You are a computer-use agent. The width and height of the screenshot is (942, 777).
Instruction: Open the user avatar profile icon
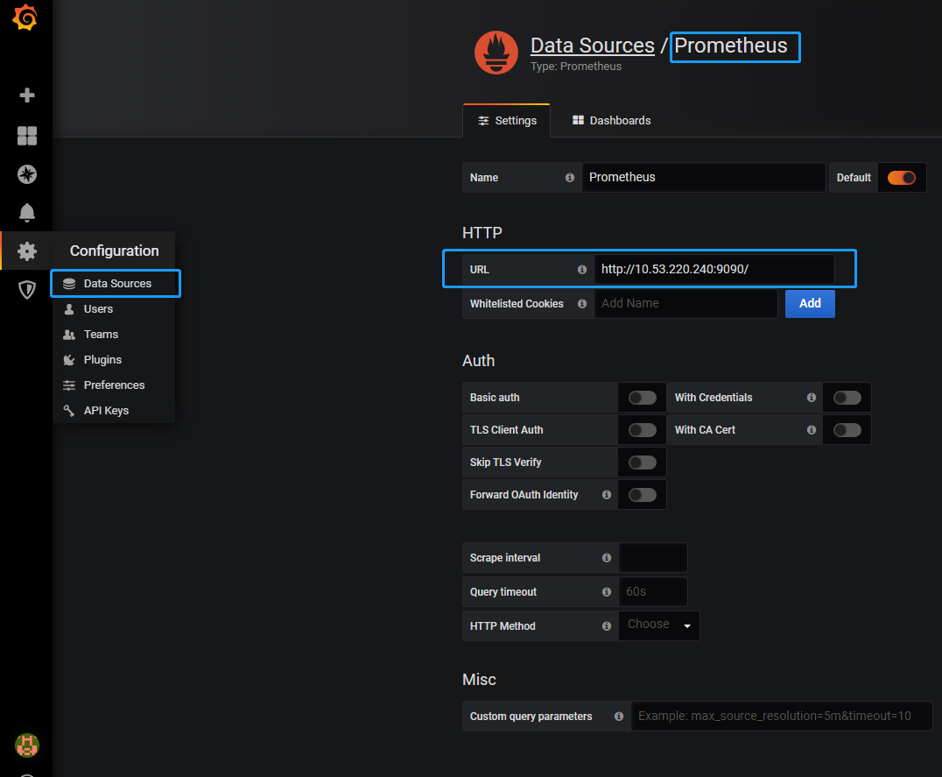pos(27,745)
